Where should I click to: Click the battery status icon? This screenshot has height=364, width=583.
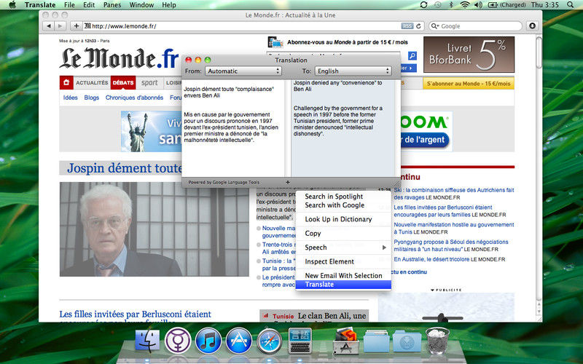(x=493, y=5)
